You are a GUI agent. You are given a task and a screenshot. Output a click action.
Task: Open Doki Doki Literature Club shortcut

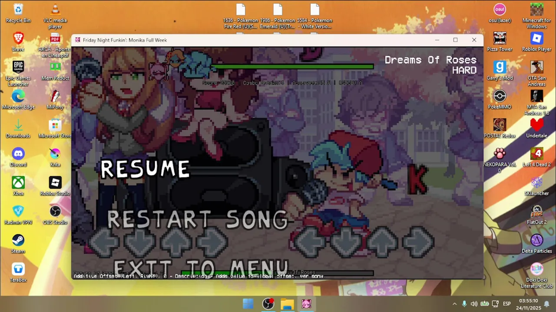pyautogui.click(x=537, y=275)
